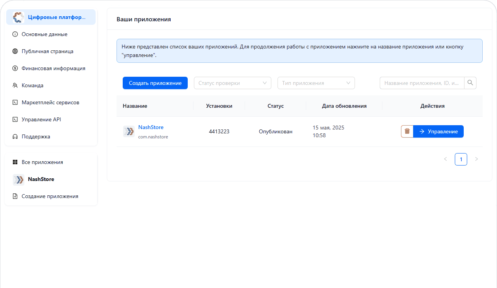Open the NashStore app name link
Image resolution: width=497 pixels, height=288 pixels.
point(151,127)
